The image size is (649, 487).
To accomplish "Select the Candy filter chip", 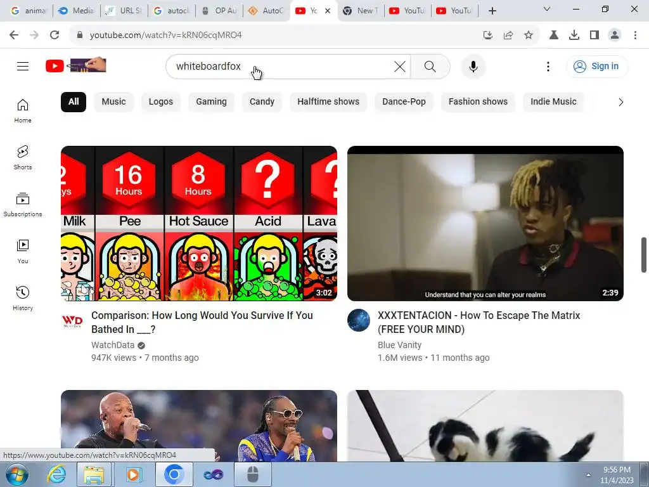I will 262,102.
